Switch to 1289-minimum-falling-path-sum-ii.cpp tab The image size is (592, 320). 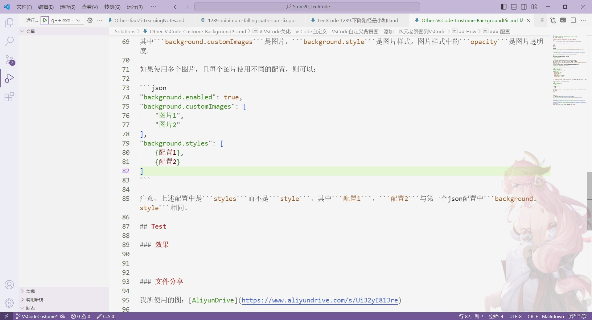pyautogui.click(x=251, y=20)
